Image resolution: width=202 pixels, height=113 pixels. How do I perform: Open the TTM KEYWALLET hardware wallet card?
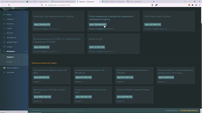[x=92, y=75]
